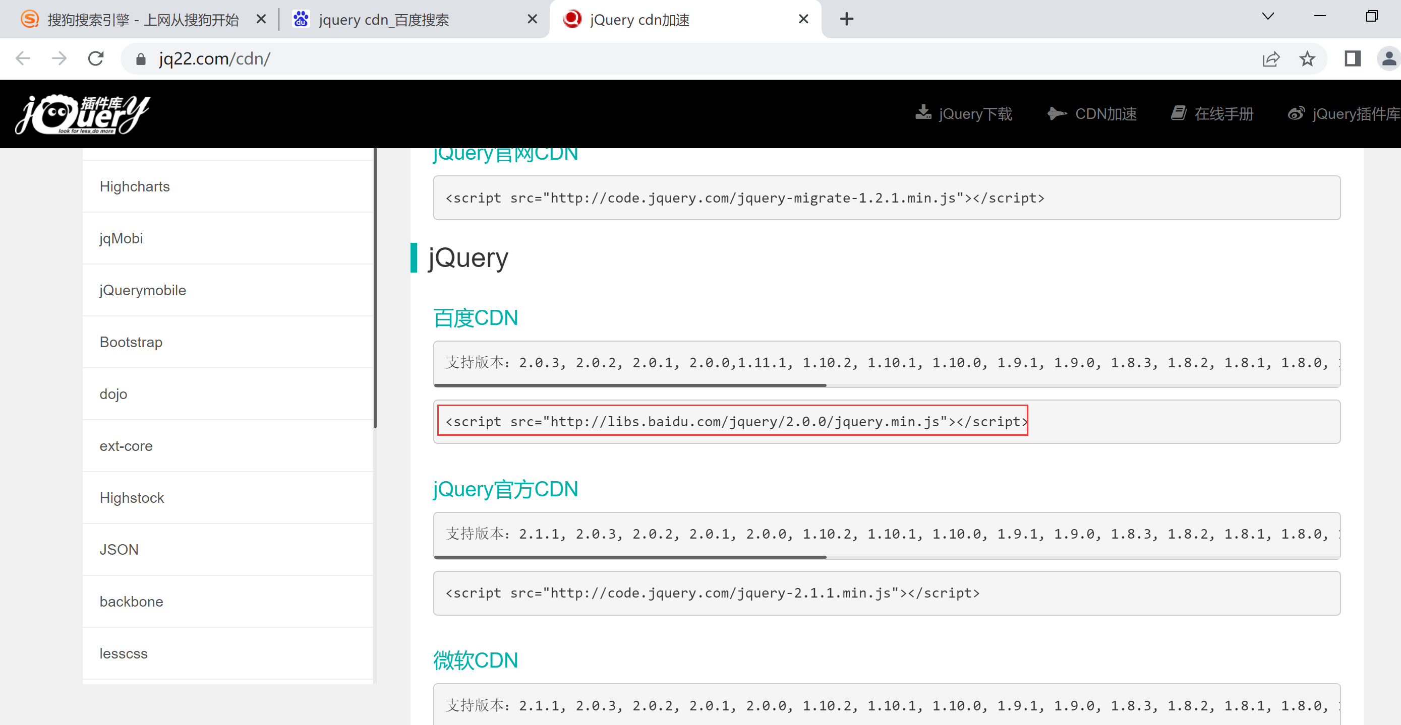Open the tab search dropdown chevron
1401x725 pixels.
coord(1268,16)
